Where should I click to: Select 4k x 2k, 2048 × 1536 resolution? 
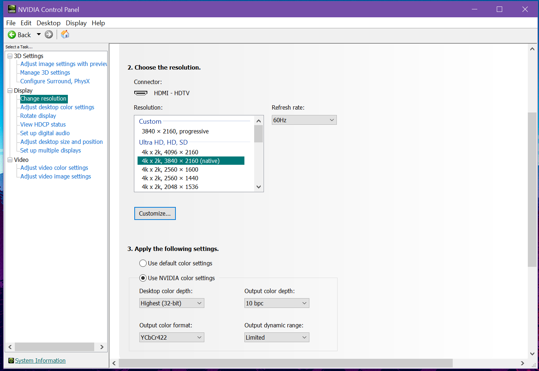170,187
